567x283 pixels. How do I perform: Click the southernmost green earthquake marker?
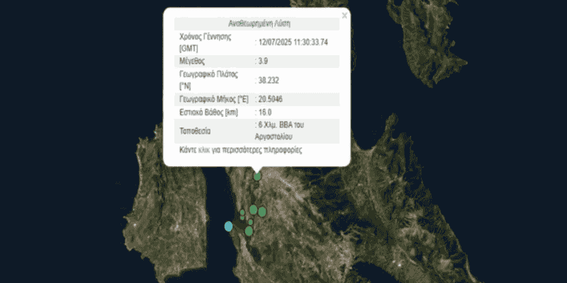pyautogui.click(x=249, y=231)
